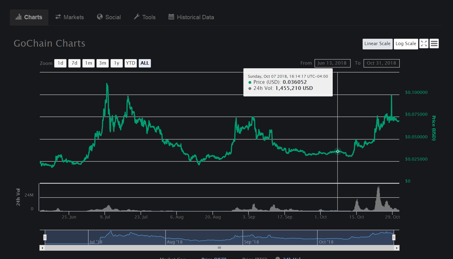Click the highlighted Oct 07 data point marker
The width and height of the screenshot is (453, 259).
click(x=338, y=151)
